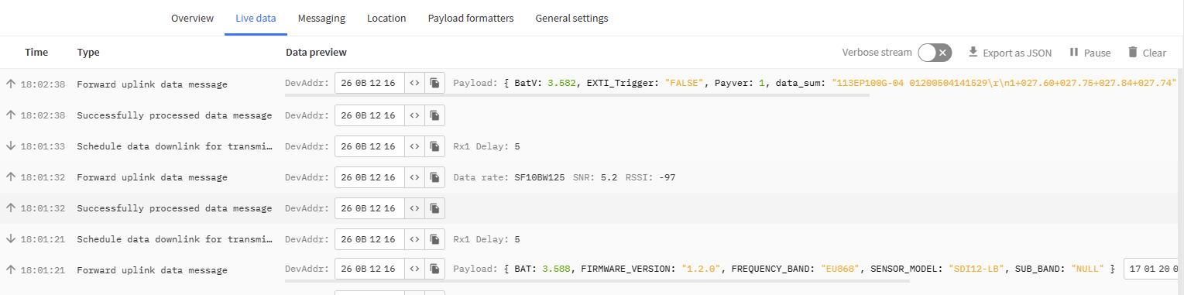Click DevAddr field in 18:01:33 Schedule downlink row
The image size is (1184, 295).
(x=369, y=146)
